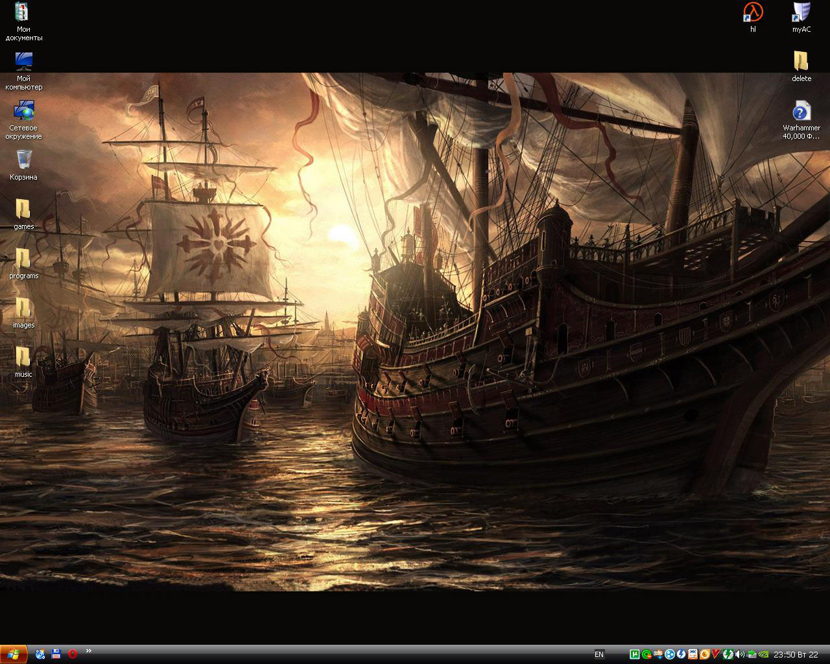Open the EN language indicator

pos(599,654)
